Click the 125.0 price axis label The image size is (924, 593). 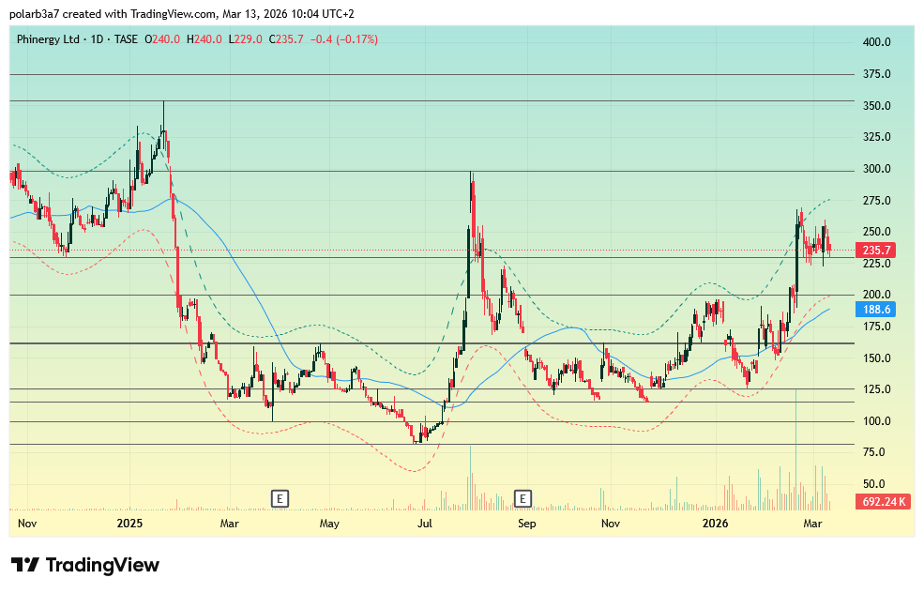876,389
